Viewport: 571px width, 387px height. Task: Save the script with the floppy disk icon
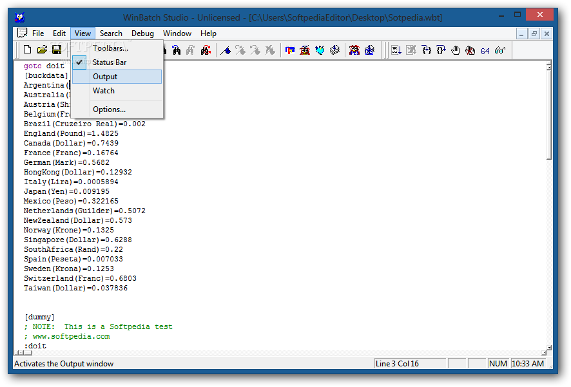pyautogui.click(x=57, y=50)
